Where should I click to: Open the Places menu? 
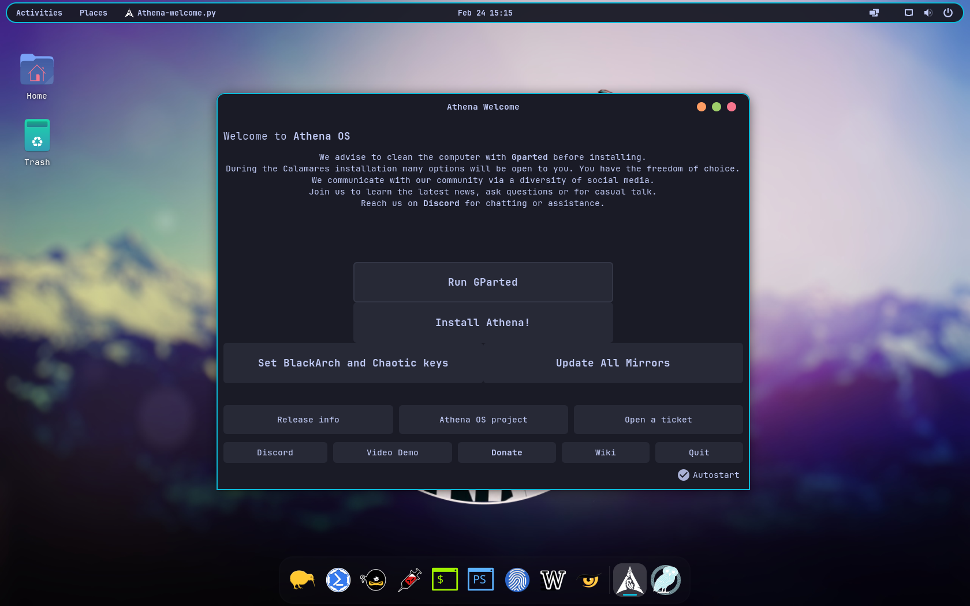click(x=94, y=13)
